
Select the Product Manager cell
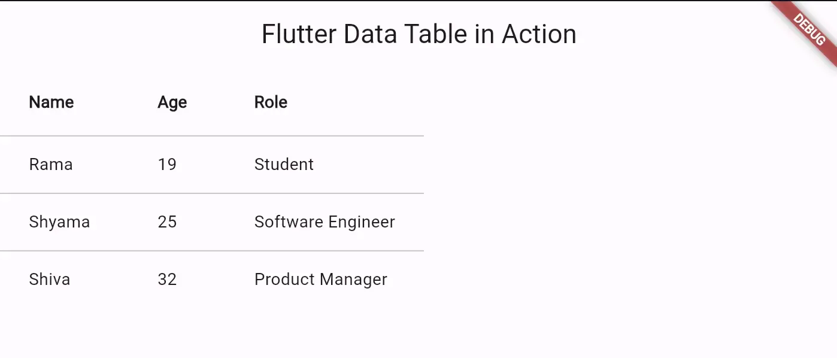pyautogui.click(x=321, y=280)
